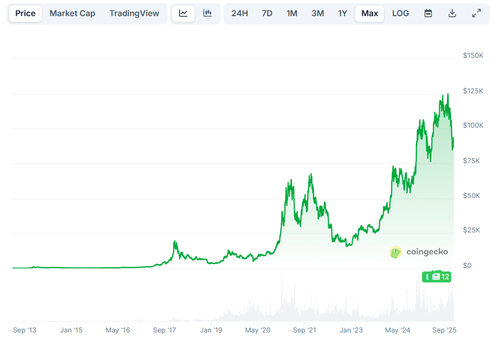Viewport: 495px width, 346px height.
Task: Click the calendar icon next to LOG
Action: [x=428, y=13]
